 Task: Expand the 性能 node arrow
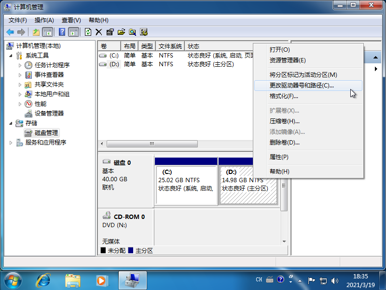click(20, 104)
